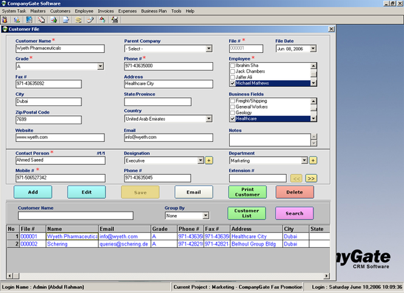
Task: Click the Employee list scrollbar thumb
Action: coord(313,74)
